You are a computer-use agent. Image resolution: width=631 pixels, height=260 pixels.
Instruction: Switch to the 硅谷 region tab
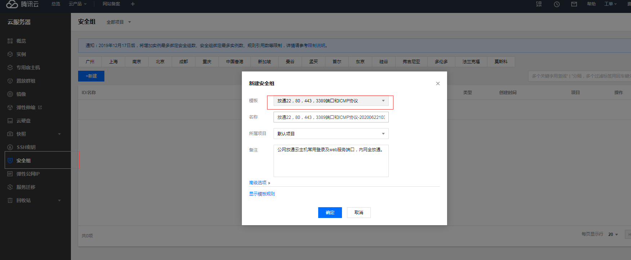tap(384, 62)
